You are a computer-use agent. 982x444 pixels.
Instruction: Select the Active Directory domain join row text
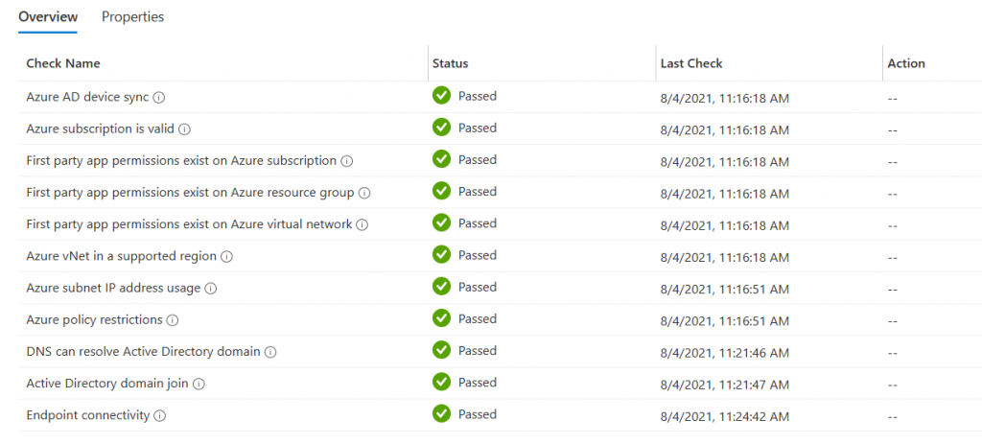107,384
